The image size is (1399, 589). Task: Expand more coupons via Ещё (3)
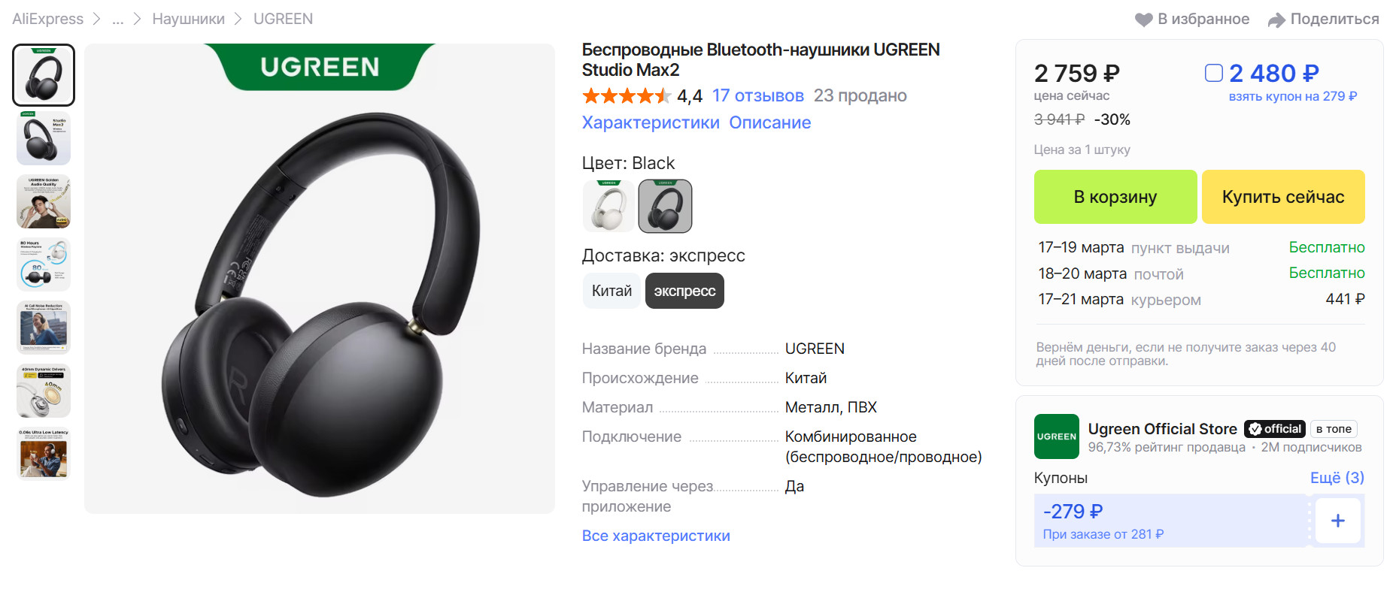click(x=1337, y=478)
